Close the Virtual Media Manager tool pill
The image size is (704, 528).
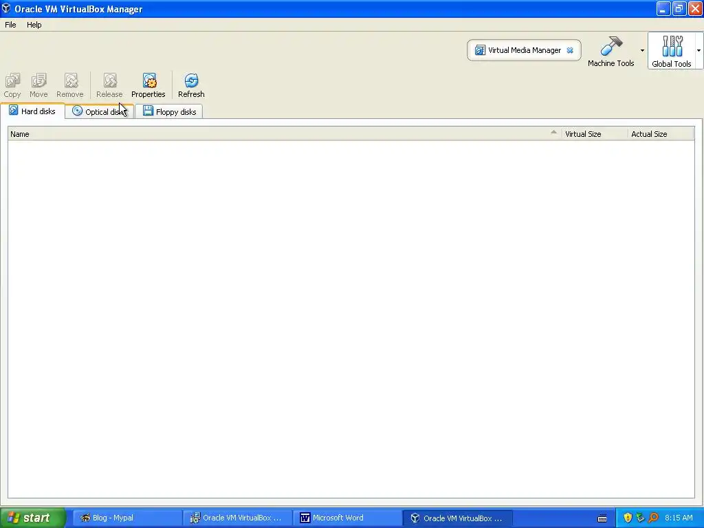click(x=570, y=50)
